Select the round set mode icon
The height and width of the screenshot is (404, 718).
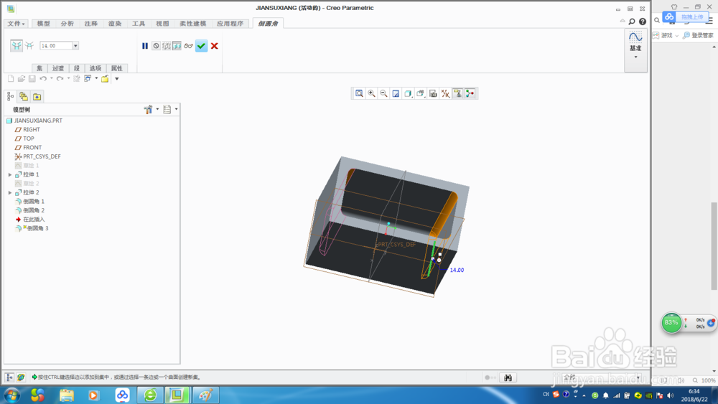(x=17, y=45)
